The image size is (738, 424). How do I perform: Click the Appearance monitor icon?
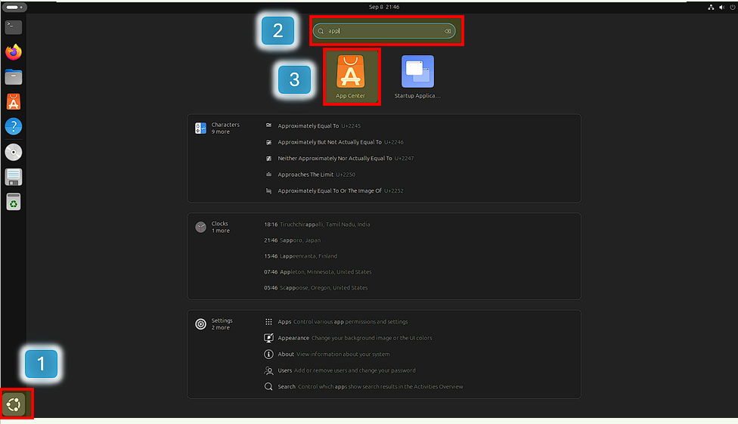coord(268,338)
